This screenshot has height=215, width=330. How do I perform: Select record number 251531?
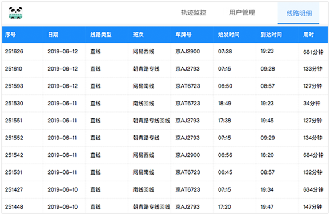pyautogui.click(x=14, y=172)
